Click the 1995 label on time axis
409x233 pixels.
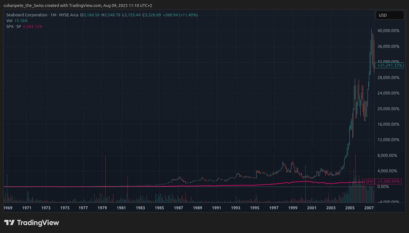click(x=255, y=208)
